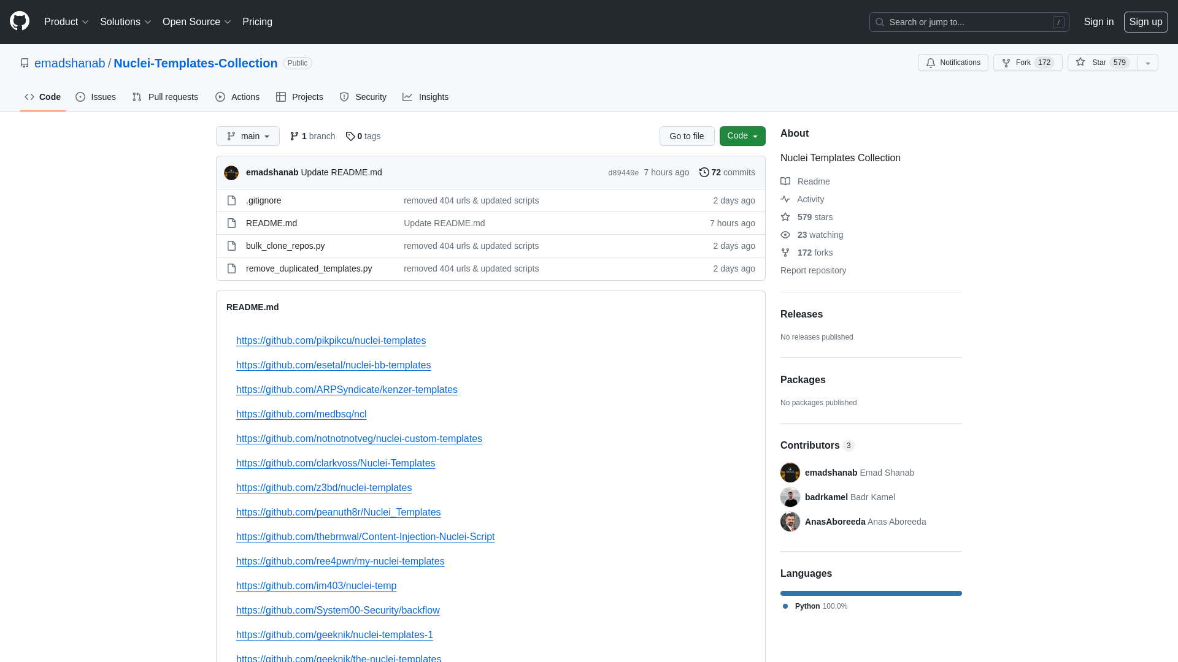Open the clarkvoss/Nuclei-Templates link
1178x662 pixels.
coord(336,463)
